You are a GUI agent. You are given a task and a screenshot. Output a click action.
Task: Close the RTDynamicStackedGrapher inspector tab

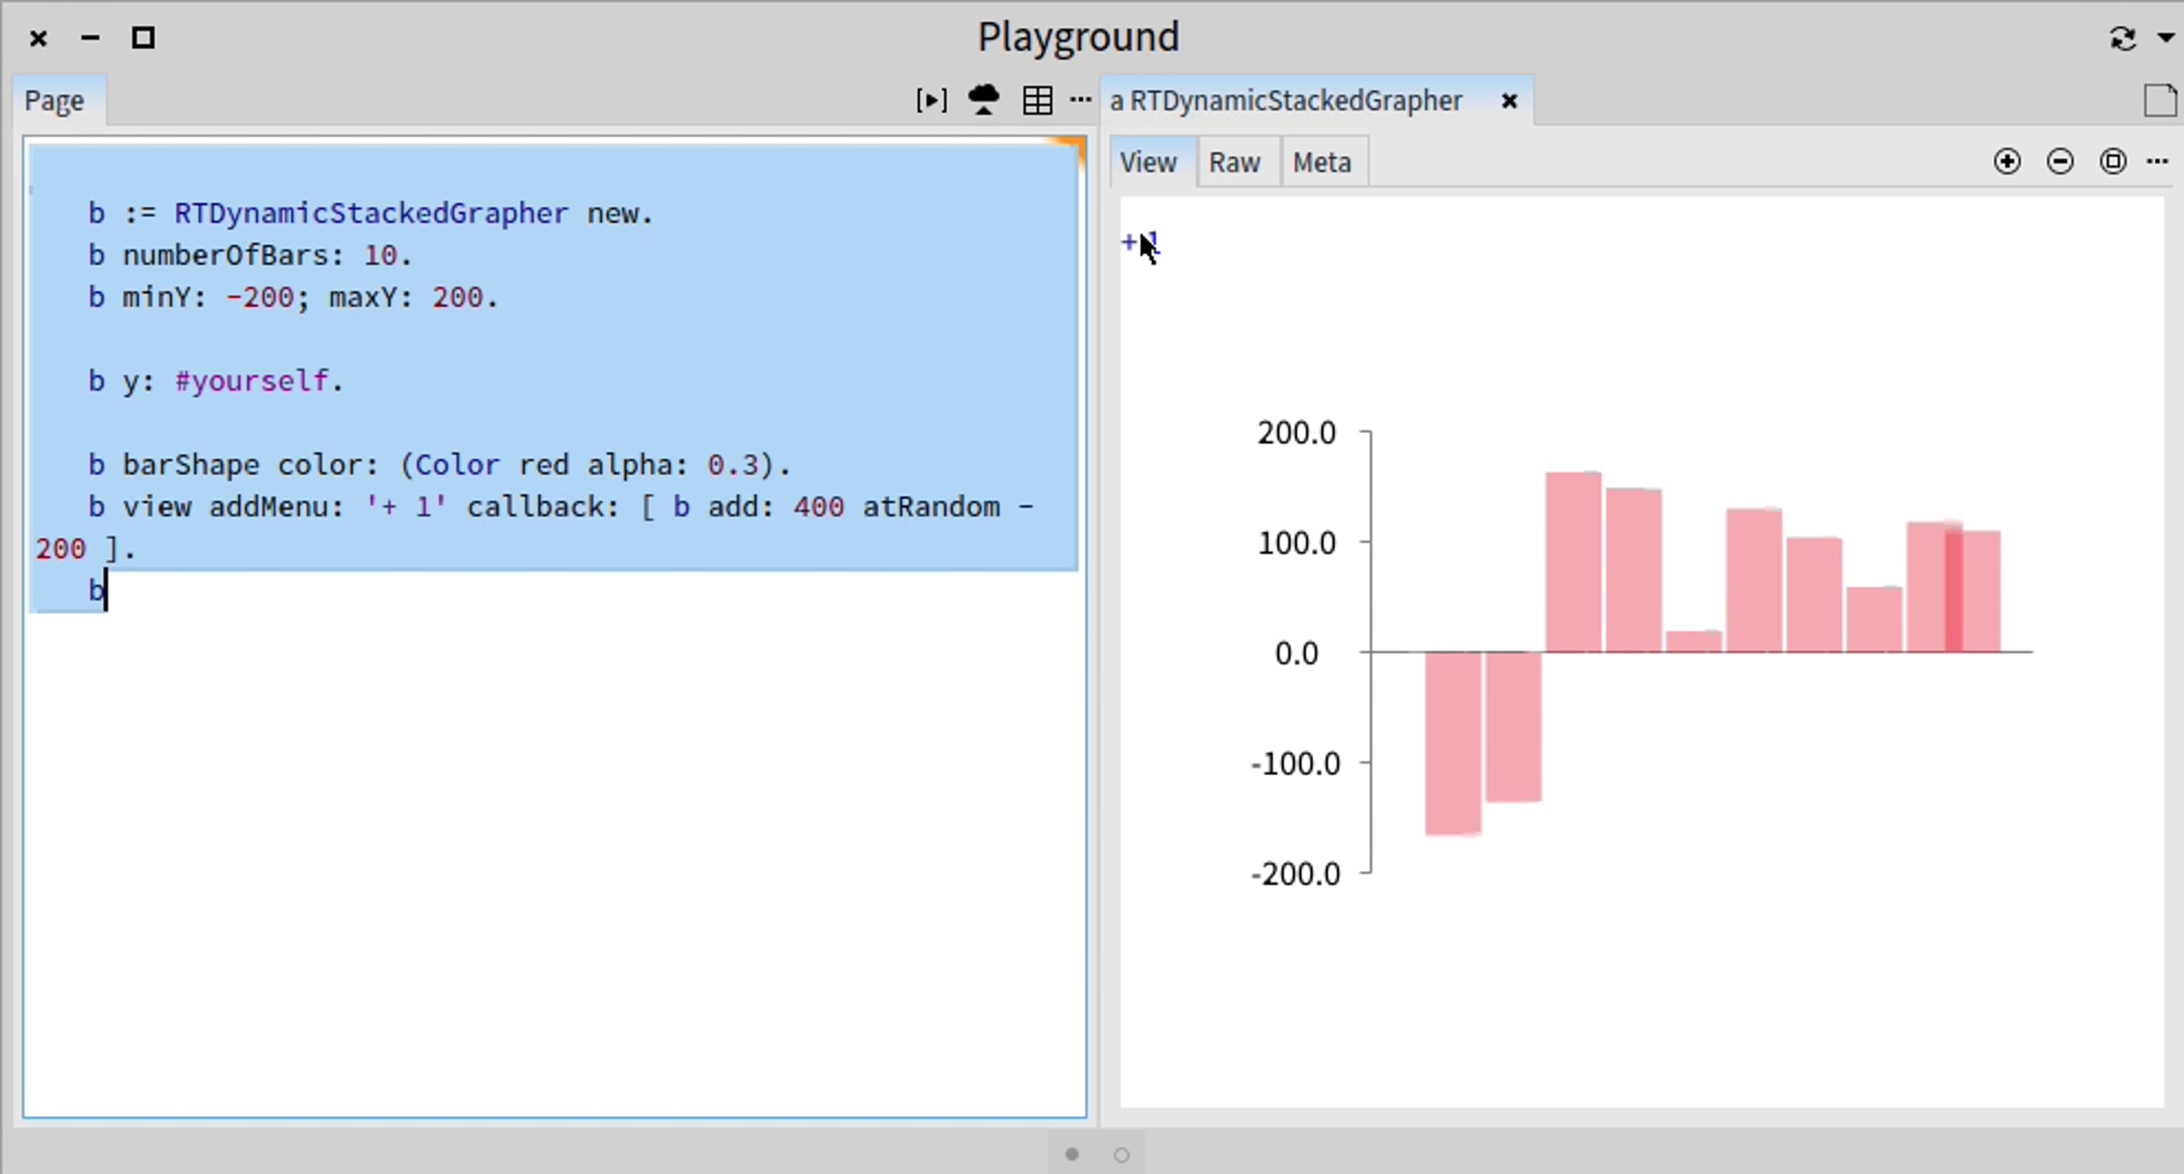[1509, 101]
